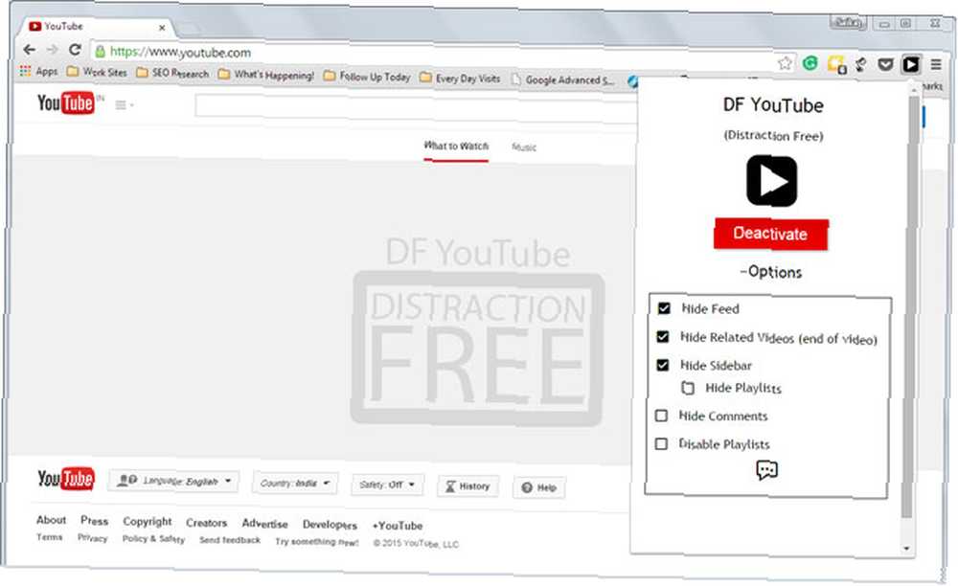The width and height of the screenshot is (958, 586).
Task: Close the YouTube browser tab
Action: point(162,28)
